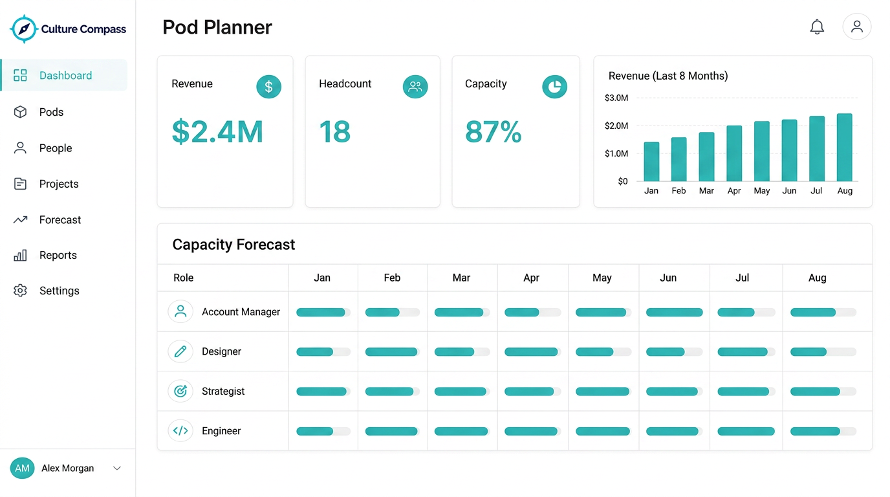Click the Apr bar in revenue chart

point(734,153)
